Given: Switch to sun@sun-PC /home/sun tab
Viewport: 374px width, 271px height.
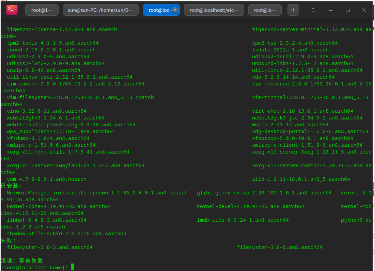Looking at the screenshot, I should click(100, 10).
